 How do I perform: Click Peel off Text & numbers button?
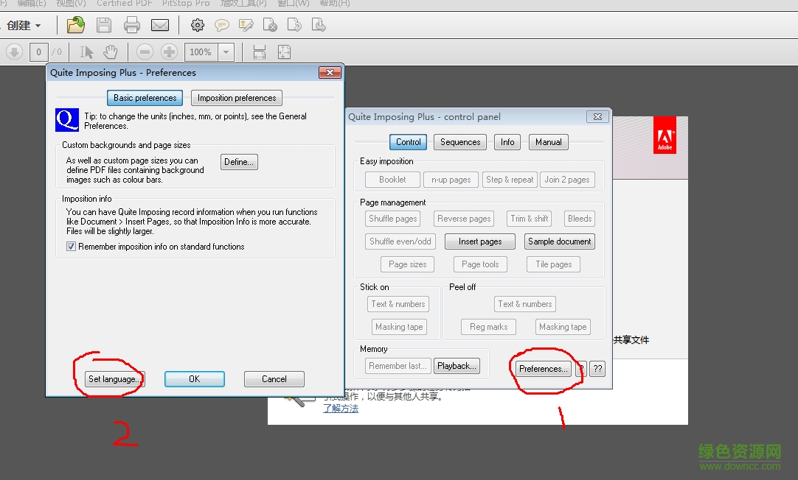tap(524, 304)
